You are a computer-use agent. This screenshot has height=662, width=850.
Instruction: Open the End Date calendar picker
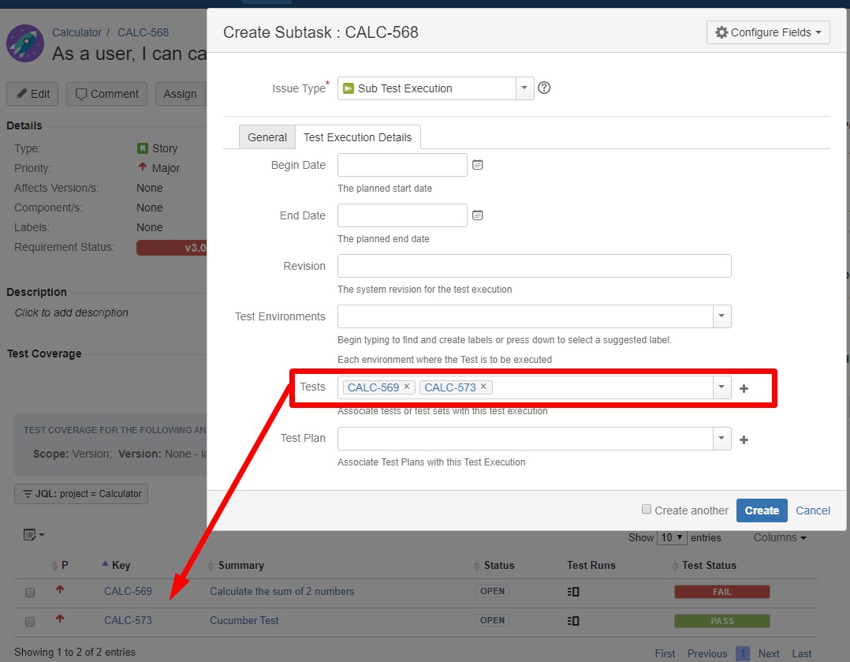click(477, 215)
